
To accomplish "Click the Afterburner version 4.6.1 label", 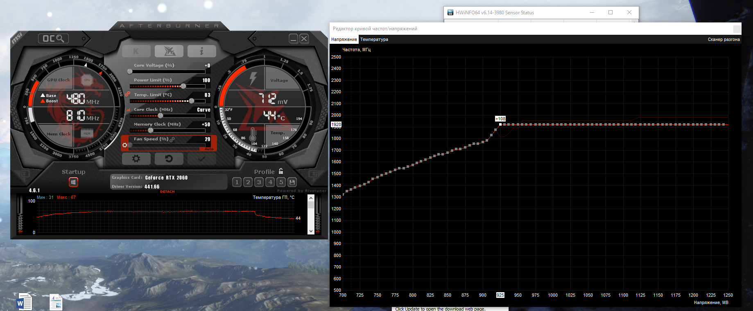I will point(34,190).
